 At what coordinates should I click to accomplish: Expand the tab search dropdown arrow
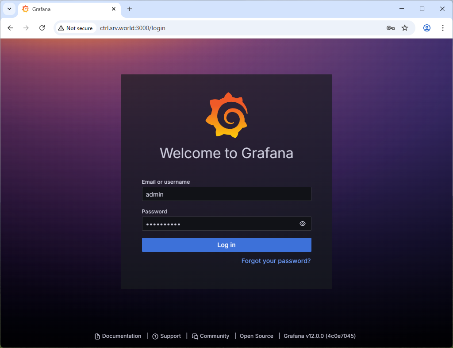click(9, 9)
